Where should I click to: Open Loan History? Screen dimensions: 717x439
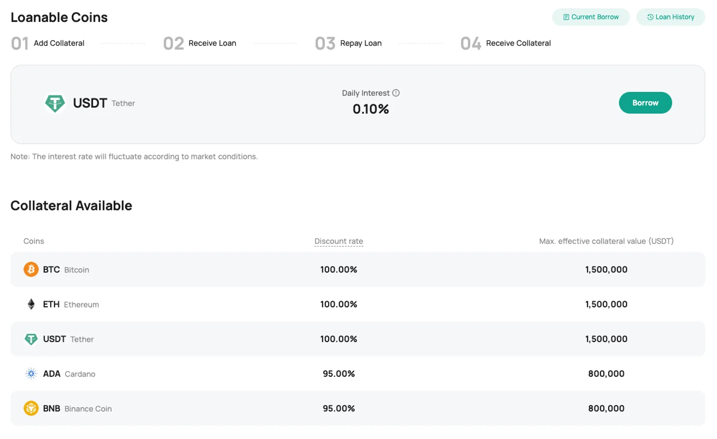point(670,17)
